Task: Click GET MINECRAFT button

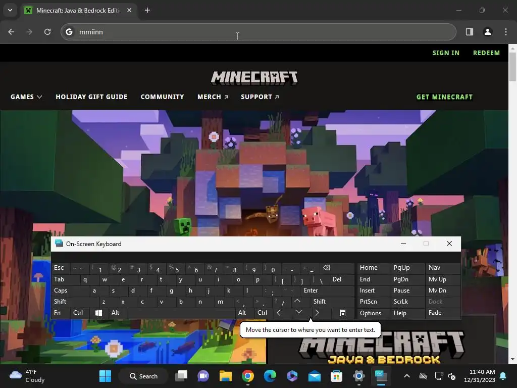Action: click(444, 97)
